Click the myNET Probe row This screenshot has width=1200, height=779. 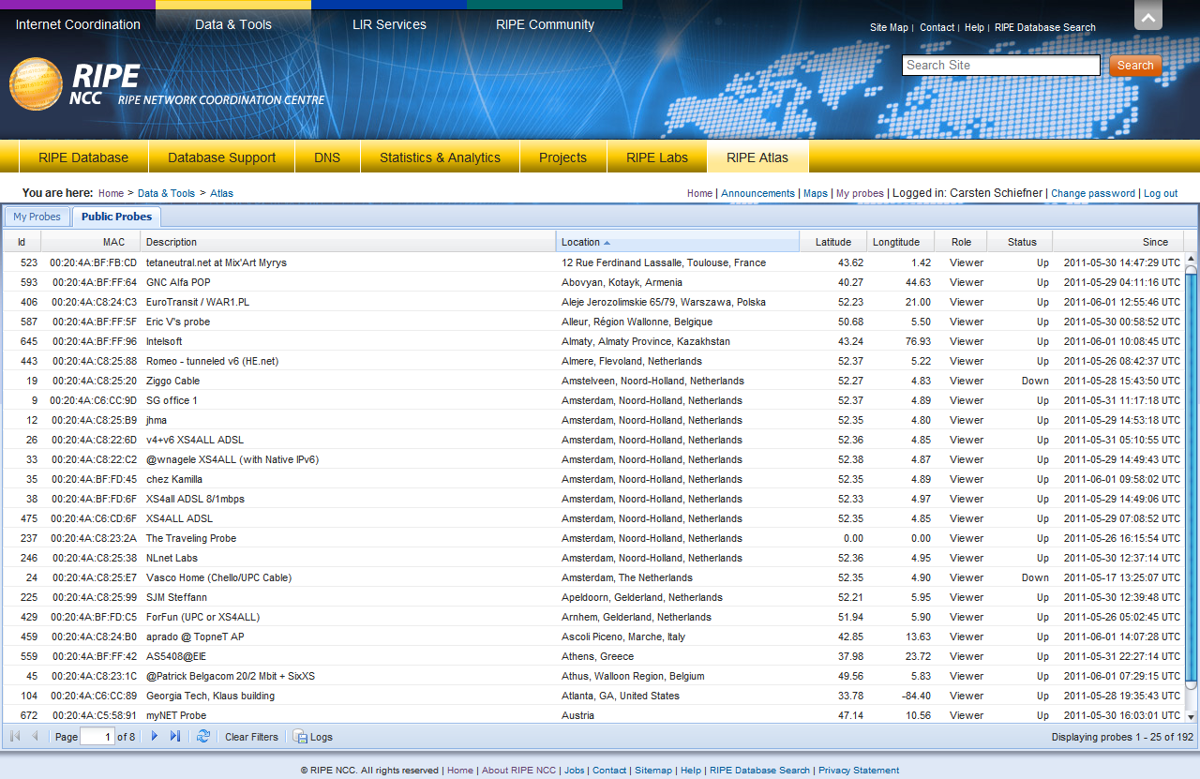593,715
